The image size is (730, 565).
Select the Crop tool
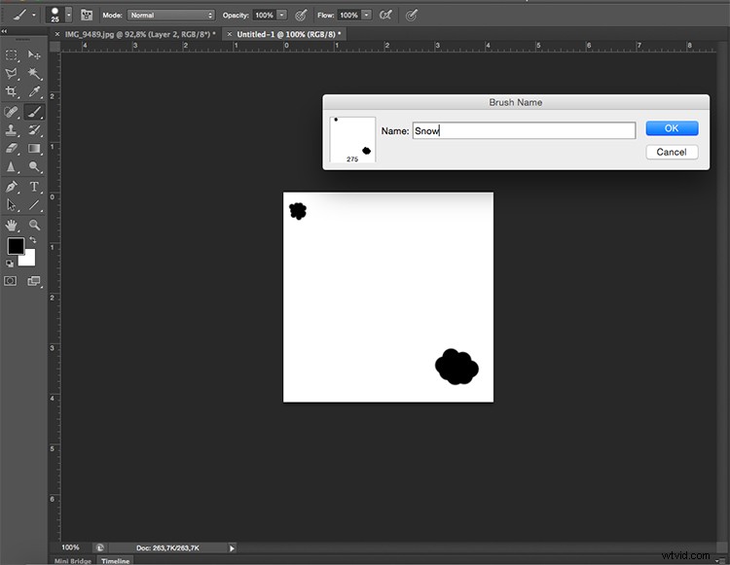(x=13, y=92)
